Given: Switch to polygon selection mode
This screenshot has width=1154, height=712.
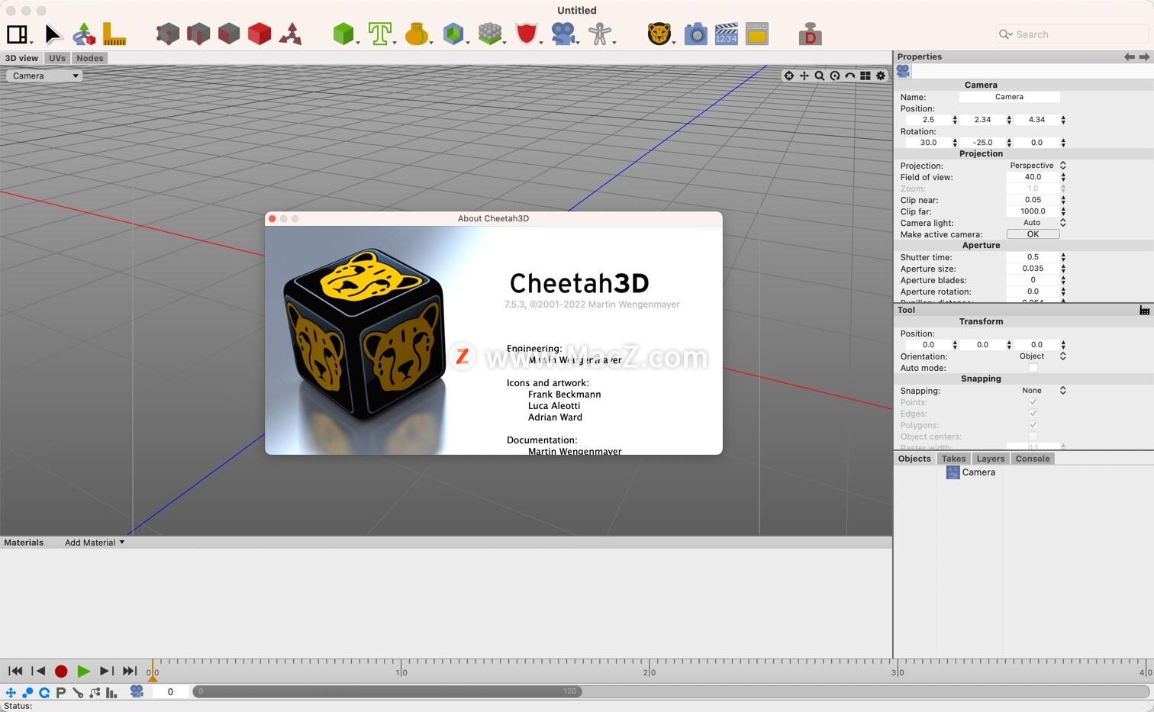Looking at the screenshot, I should 228,34.
